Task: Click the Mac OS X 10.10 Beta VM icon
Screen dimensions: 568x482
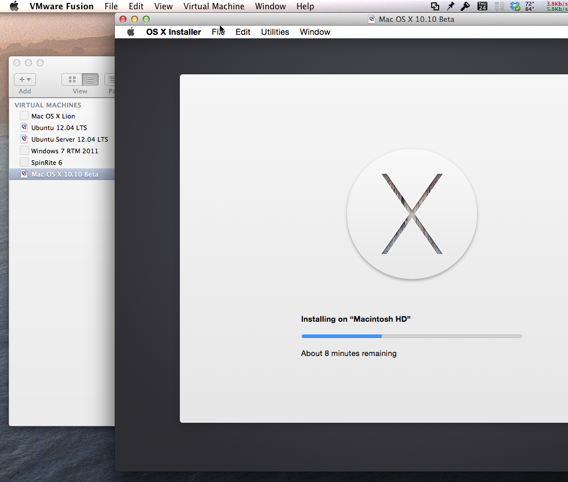Action: pos(24,174)
